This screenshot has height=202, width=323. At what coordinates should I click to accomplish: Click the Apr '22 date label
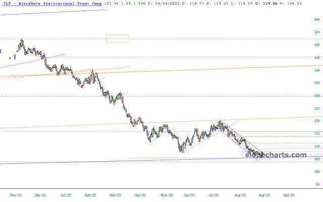coord(140,195)
